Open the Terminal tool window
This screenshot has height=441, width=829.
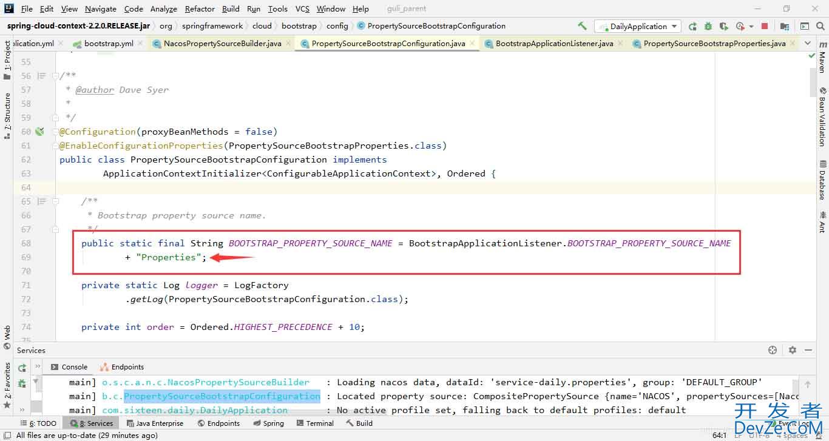tap(314, 423)
